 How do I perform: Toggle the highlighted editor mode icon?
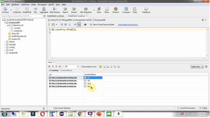click(x=79, y=25)
